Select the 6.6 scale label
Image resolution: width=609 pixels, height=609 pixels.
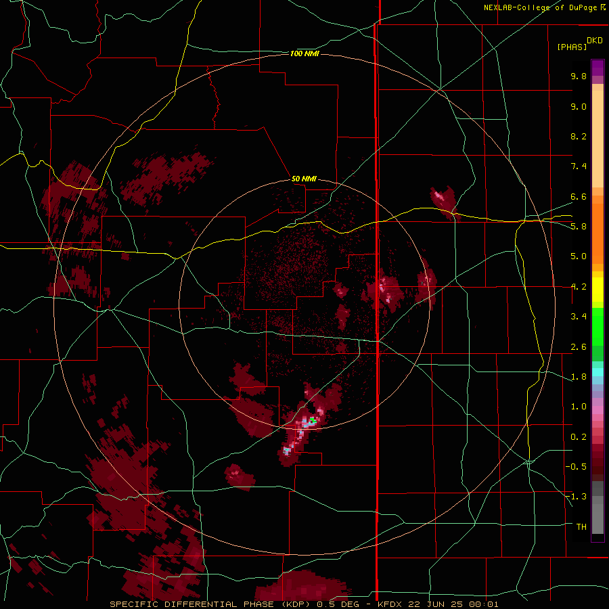579,196
